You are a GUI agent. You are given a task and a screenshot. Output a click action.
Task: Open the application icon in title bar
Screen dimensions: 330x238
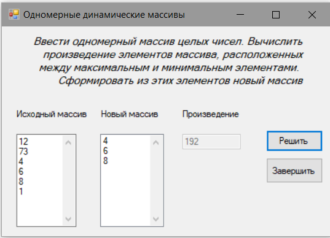point(14,15)
